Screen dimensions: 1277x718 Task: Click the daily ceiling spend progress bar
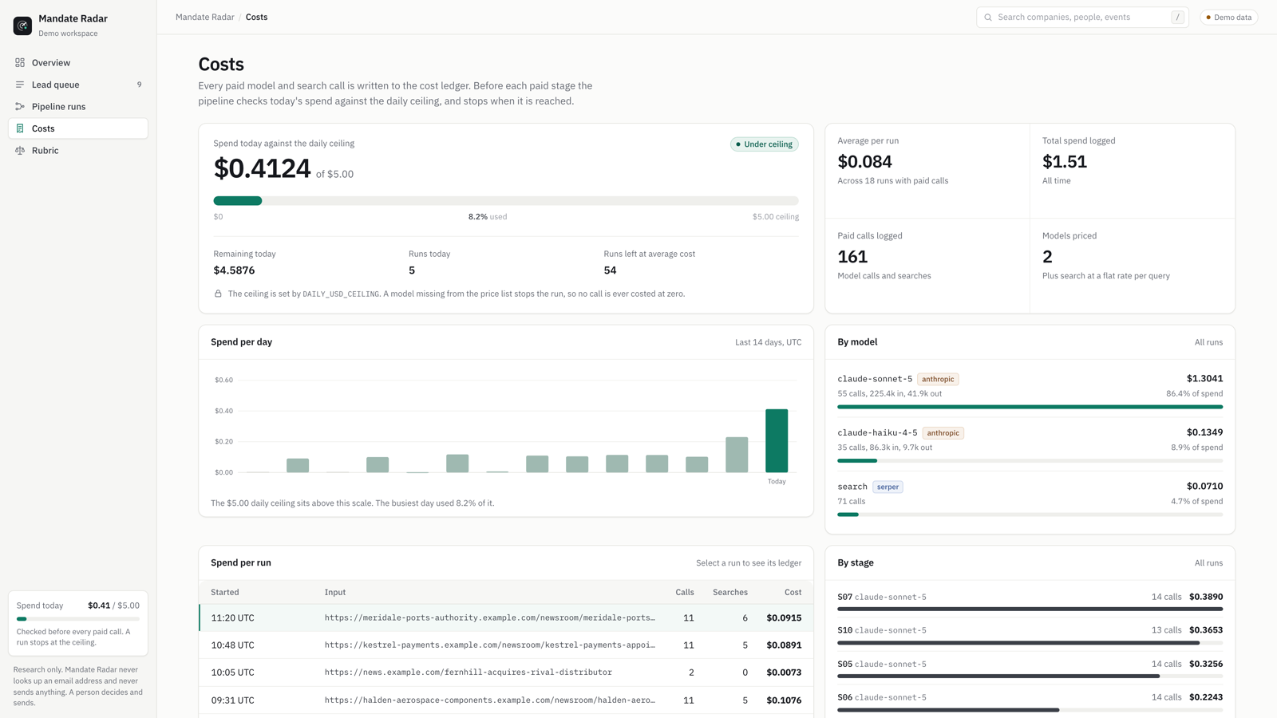coord(506,201)
